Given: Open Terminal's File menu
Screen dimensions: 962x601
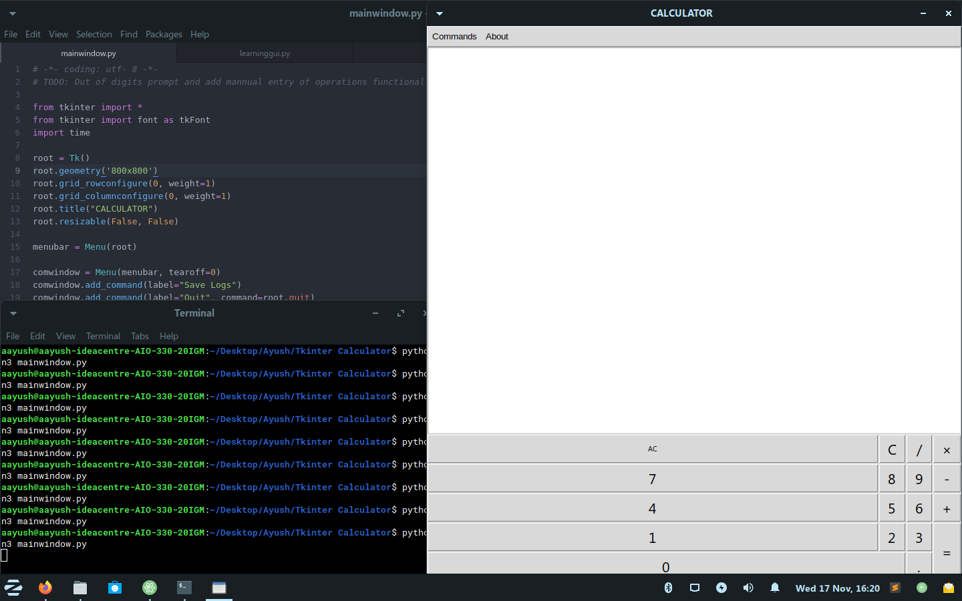Looking at the screenshot, I should (x=13, y=336).
